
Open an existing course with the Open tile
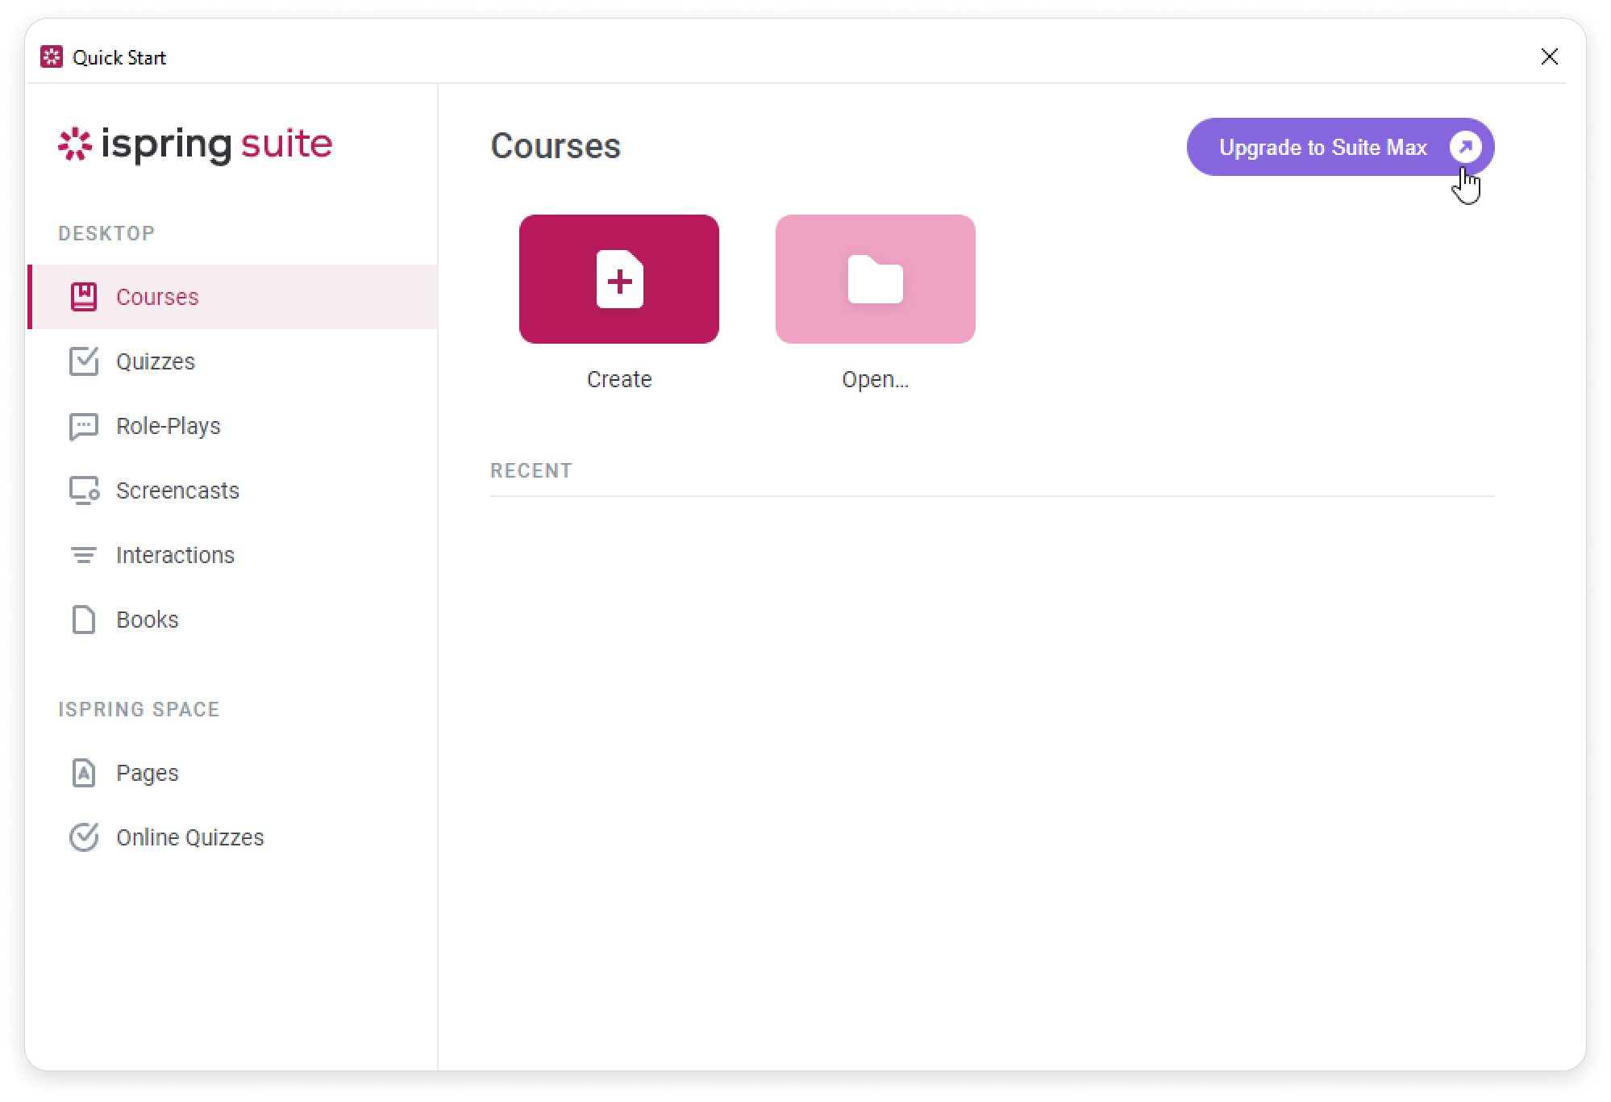pyautogui.click(x=875, y=279)
